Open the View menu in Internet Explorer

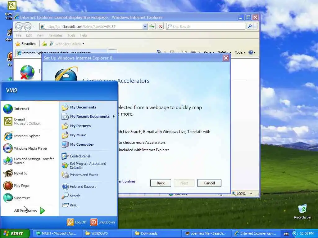point(40,35)
